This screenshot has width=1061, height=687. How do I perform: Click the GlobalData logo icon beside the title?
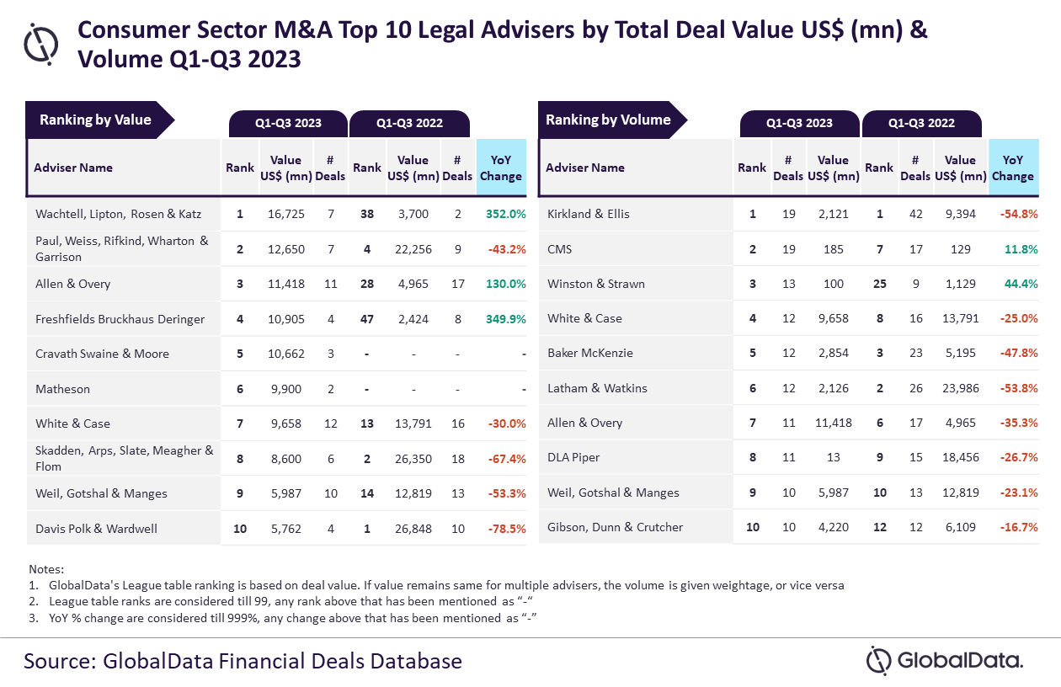pos(41,44)
